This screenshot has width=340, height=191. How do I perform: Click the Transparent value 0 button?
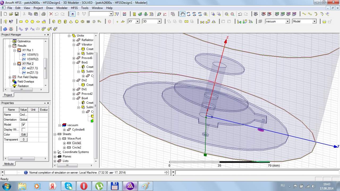23,140
